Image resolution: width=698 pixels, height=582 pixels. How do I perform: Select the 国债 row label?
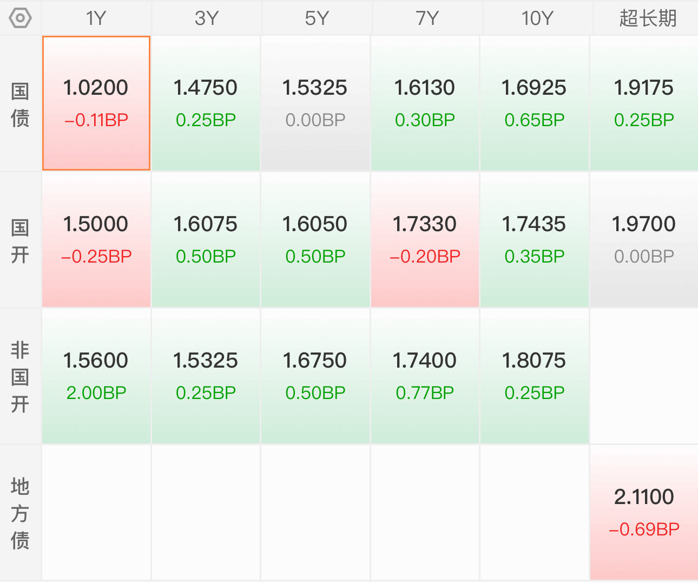pyautogui.click(x=20, y=104)
